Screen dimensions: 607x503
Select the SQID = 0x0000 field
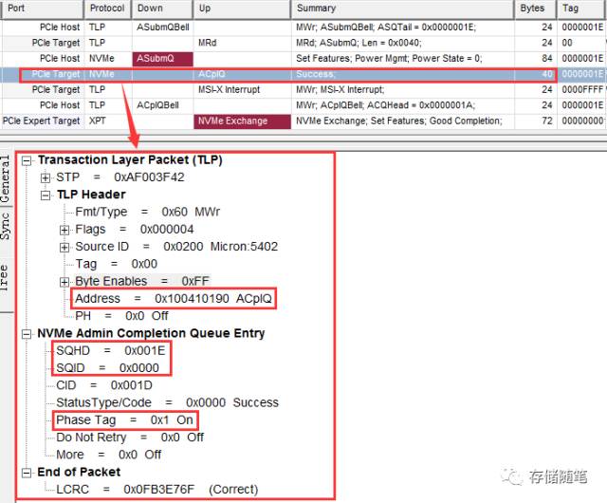pos(107,368)
